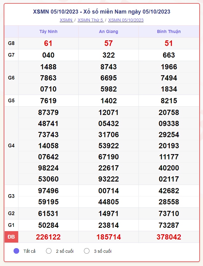Click the G3 number 42682
The width and height of the screenshot is (203, 266).
tap(169, 191)
